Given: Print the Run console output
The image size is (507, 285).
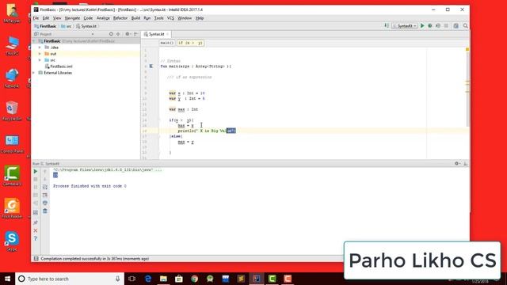Looking at the screenshot, I should tap(45, 203).
